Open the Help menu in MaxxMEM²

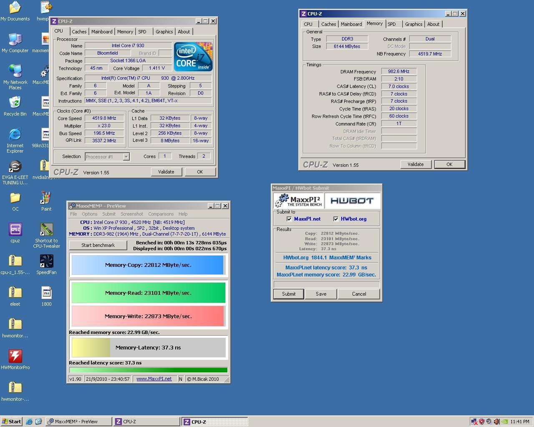[x=183, y=214]
